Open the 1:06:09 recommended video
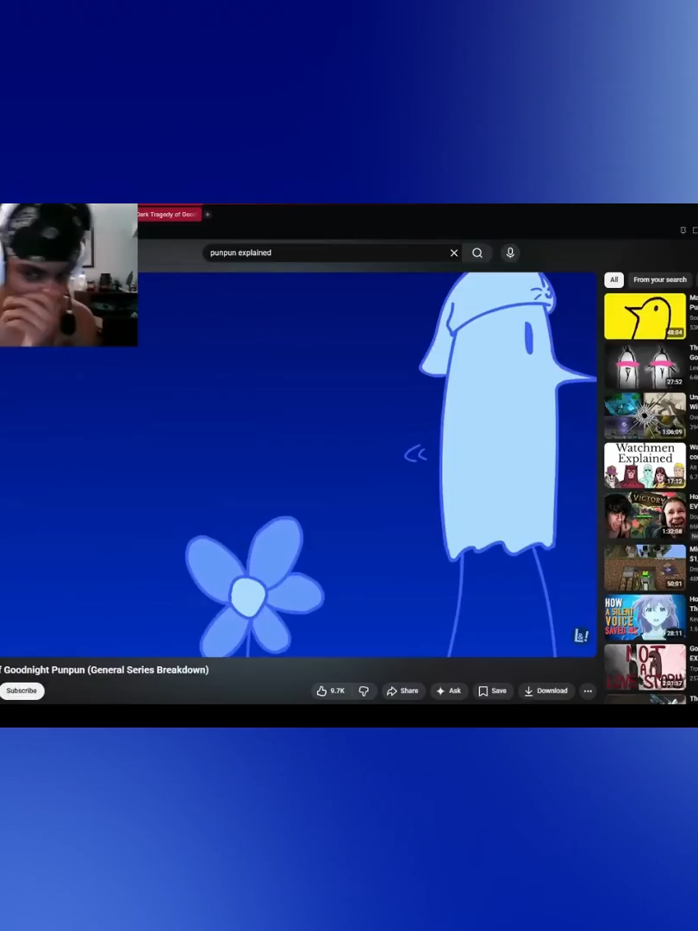 coord(645,415)
